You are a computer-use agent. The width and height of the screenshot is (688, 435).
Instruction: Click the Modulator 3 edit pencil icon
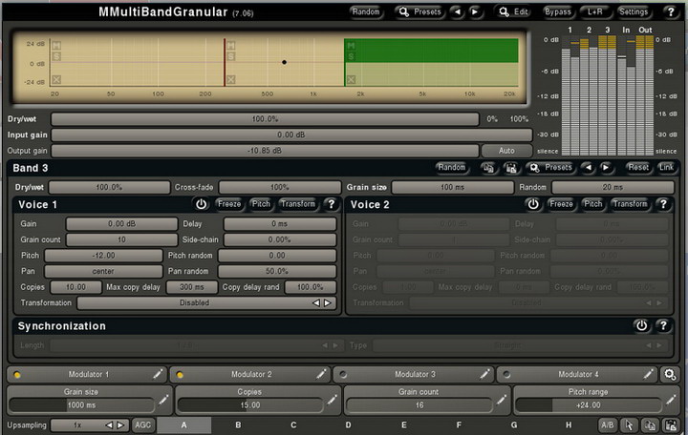[485, 374]
